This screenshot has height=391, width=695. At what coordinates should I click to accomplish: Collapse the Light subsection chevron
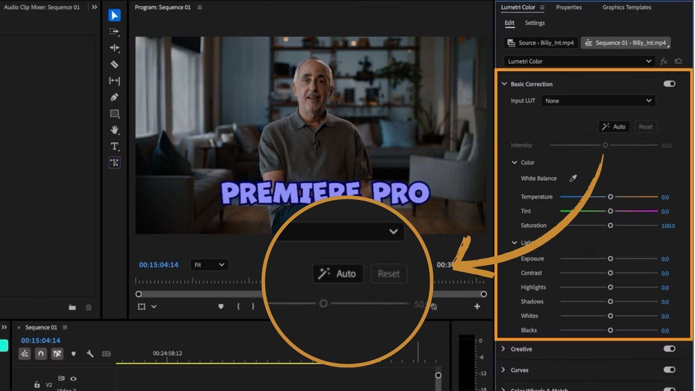(x=514, y=243)
